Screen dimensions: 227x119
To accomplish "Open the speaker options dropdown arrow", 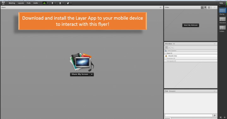I will click(48, 3).
